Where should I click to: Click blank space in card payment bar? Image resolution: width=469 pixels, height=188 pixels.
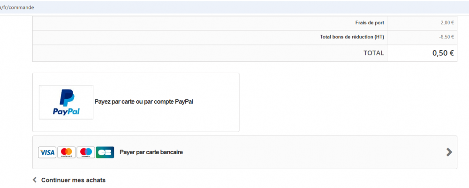click(x=305, y=152)
